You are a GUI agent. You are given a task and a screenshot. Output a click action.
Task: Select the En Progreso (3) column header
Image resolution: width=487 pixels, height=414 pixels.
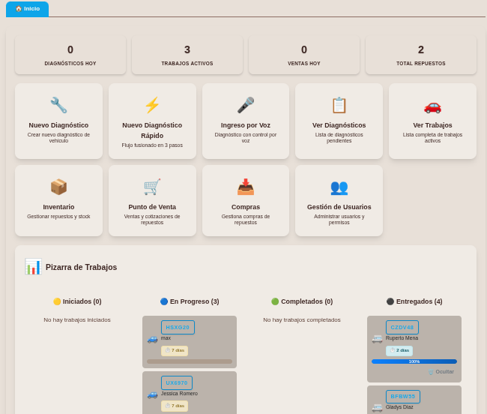tap(190, 301)
